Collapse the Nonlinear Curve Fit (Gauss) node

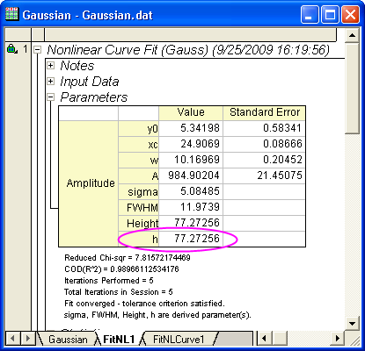(x=37, y=50)
